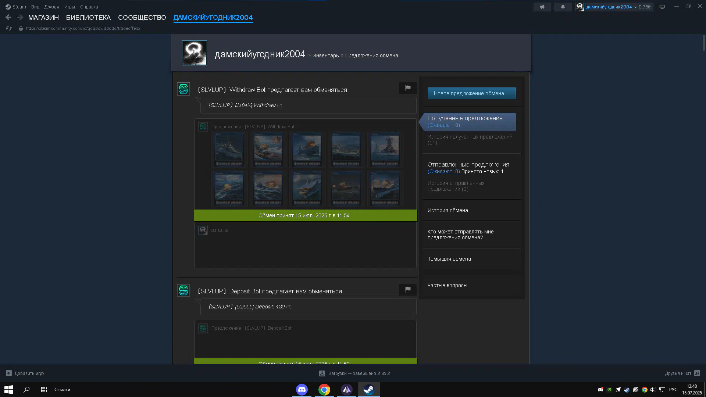Open История отправленных предложений (3)
706x397 pixels.
456,186
